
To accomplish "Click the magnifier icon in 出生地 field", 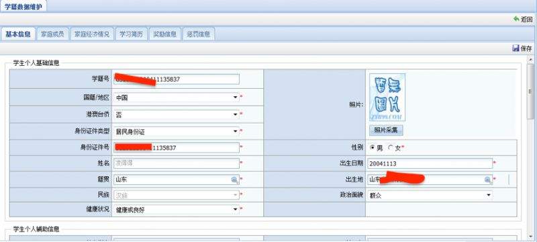I will [x=488, y=179].
